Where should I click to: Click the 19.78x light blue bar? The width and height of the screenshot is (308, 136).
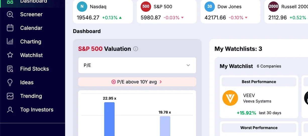165,126
